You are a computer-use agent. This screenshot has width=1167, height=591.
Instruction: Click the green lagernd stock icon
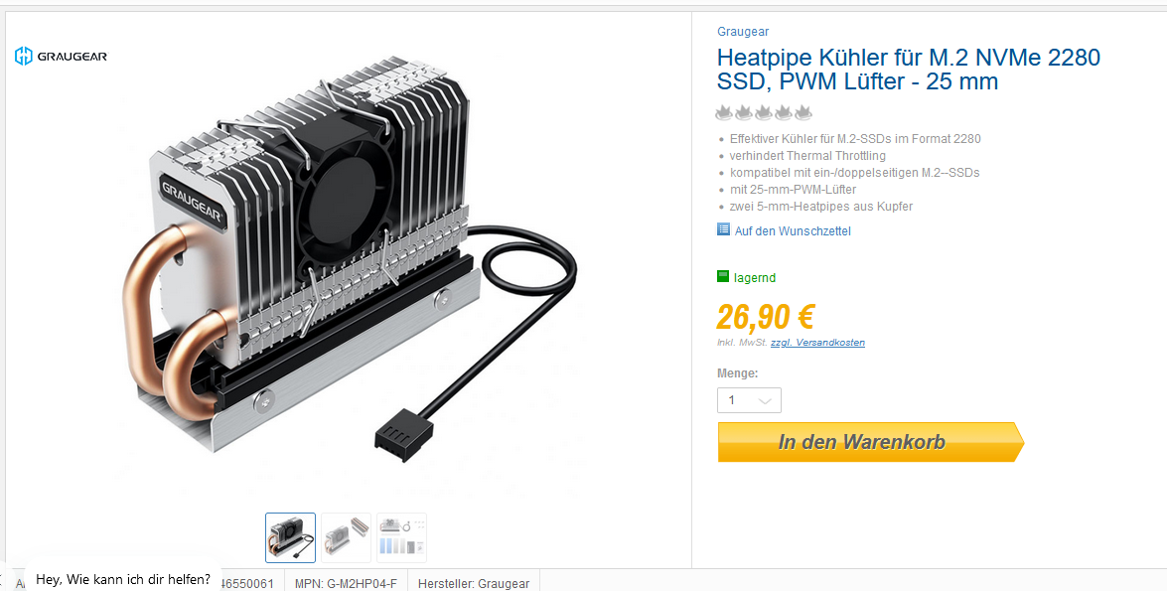tap(723, 277)
